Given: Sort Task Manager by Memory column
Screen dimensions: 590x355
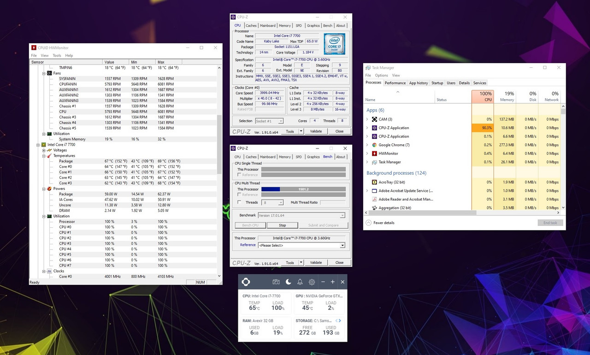Looking at the screenshot, I should click(505, 96).
